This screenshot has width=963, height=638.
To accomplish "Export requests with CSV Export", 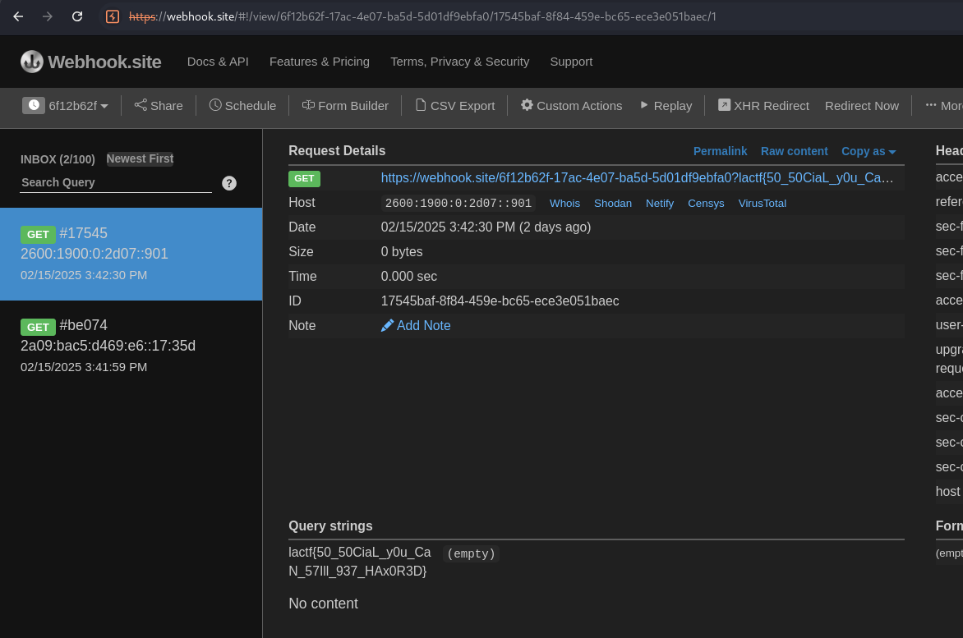I will click(x=454, y=105).
